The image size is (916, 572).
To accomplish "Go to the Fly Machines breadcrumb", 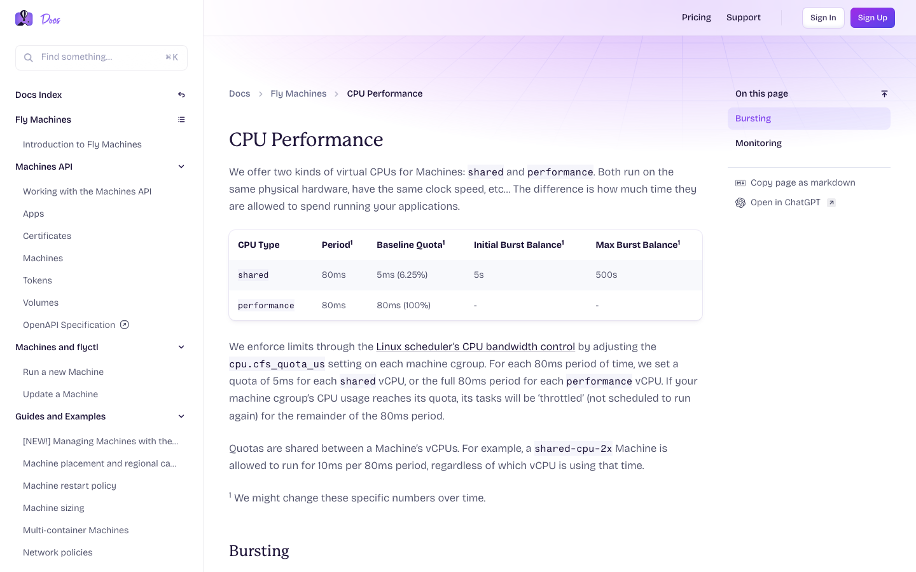I will coord(298,93).
